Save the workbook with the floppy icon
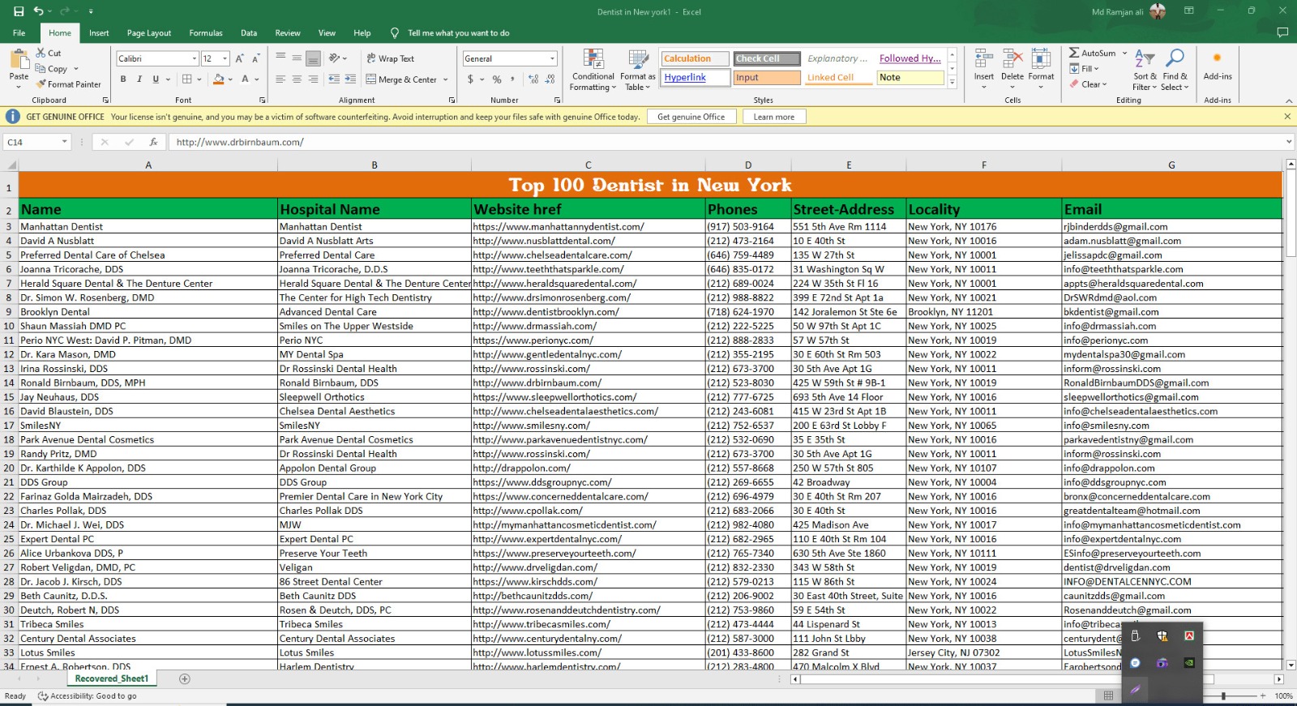This screenshot has height=706, width=1297. [19, 11]
